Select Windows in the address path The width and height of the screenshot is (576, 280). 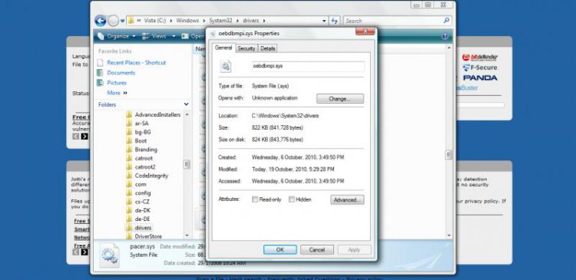click(x=187, y=21)
